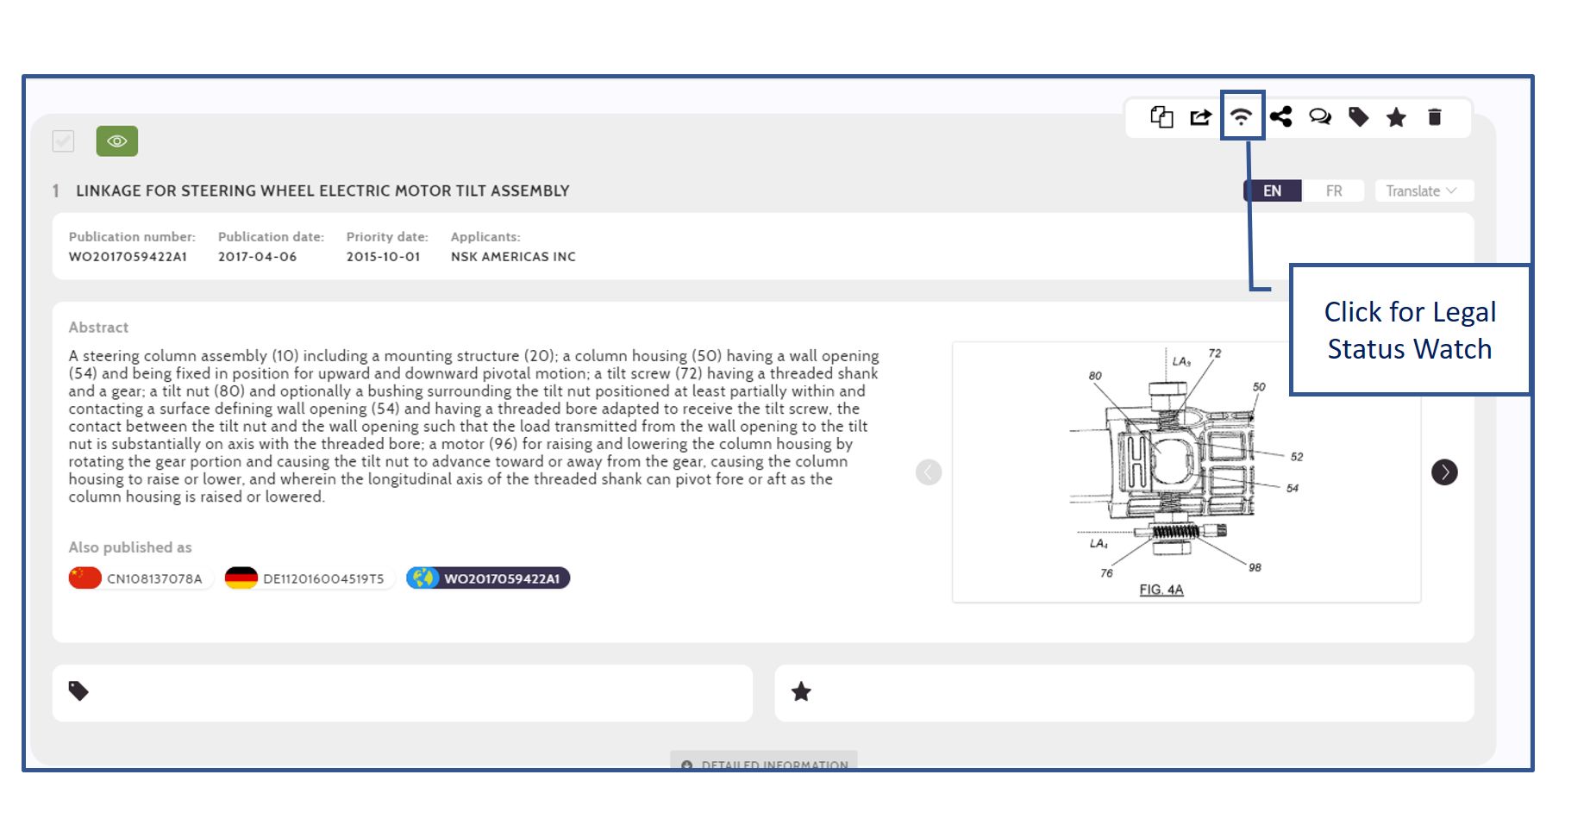Click the copy documents icon in toolbar
The width and height of the screenshot is (1590, 837).
1161,117
